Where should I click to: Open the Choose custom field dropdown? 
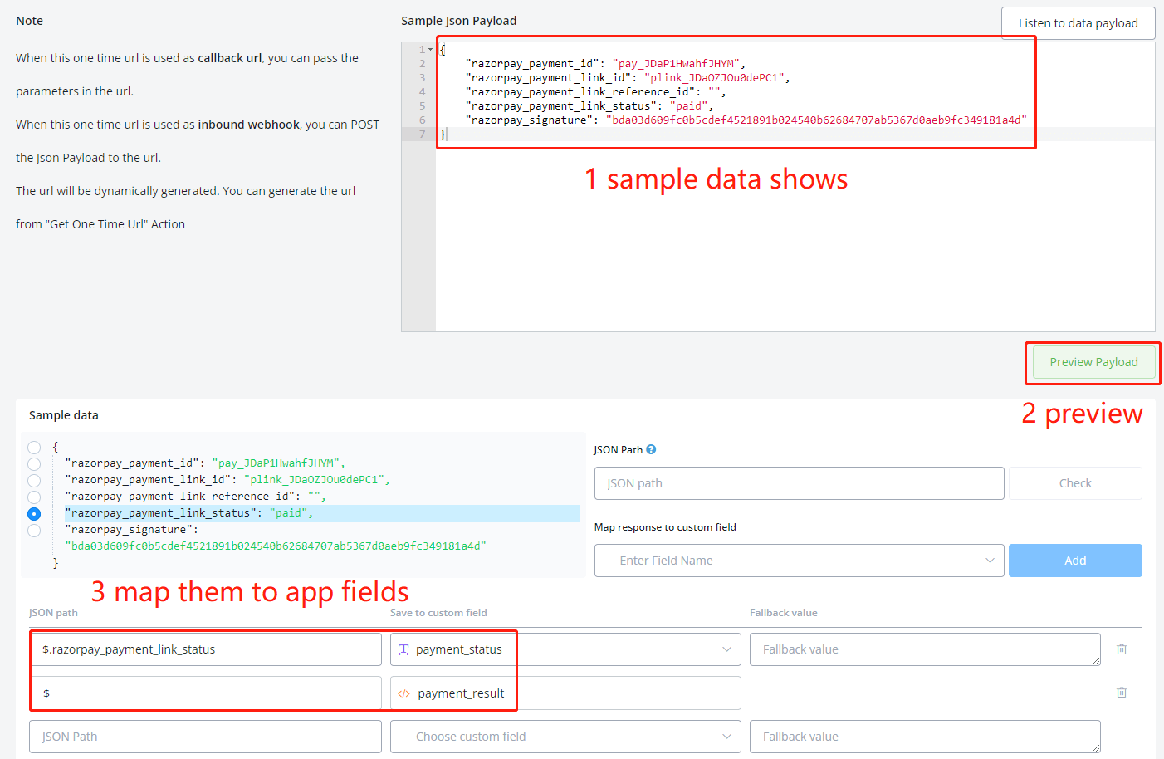tap(565, 737)
